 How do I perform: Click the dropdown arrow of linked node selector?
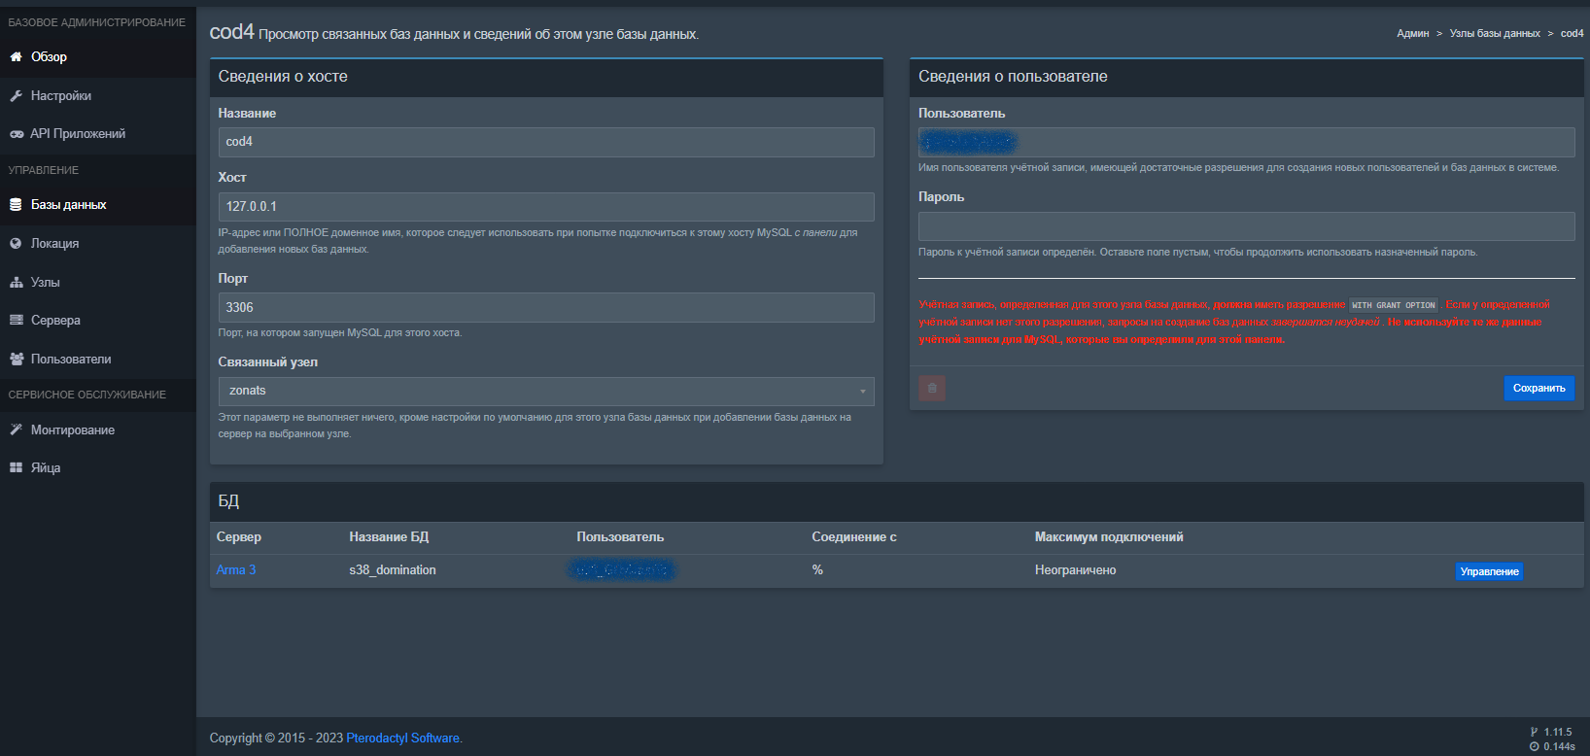pos(862,392)
